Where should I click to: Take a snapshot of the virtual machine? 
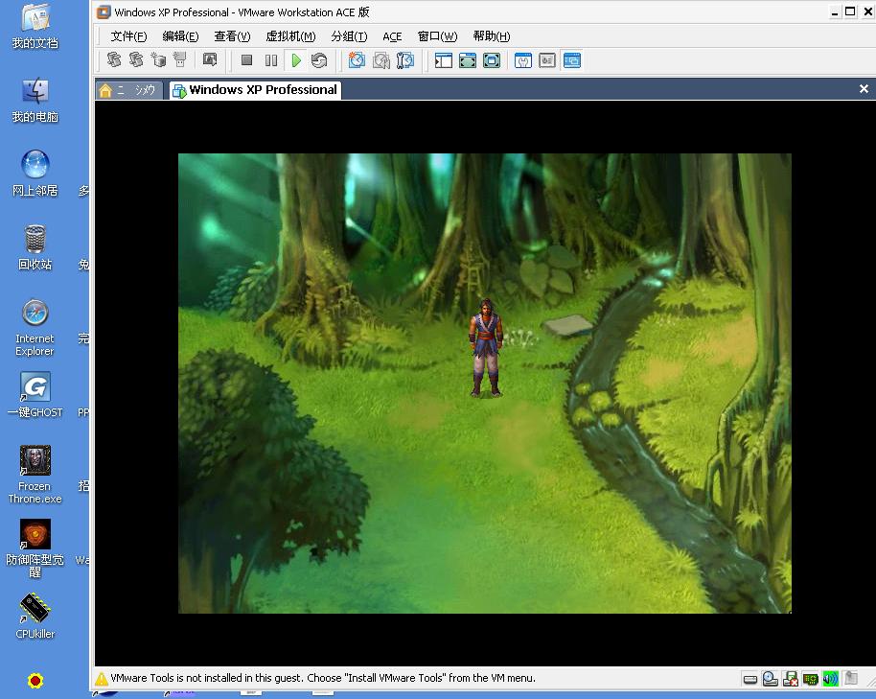[357, 60]
